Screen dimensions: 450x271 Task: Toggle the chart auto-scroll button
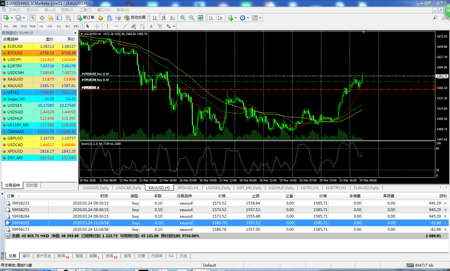(211, 18)
